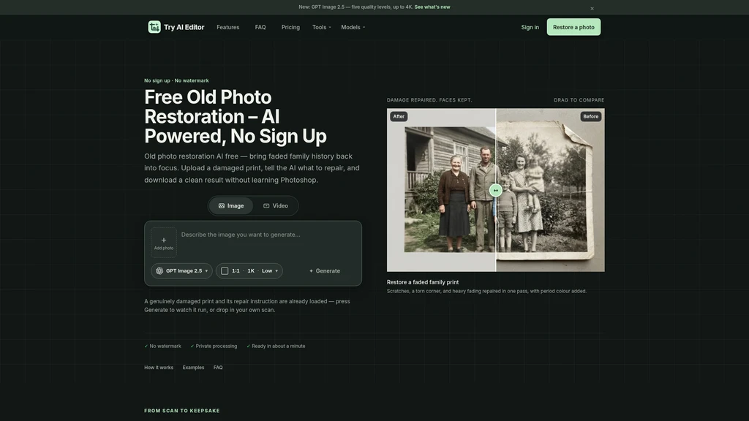Click the After label on the photo

(399, 116)
